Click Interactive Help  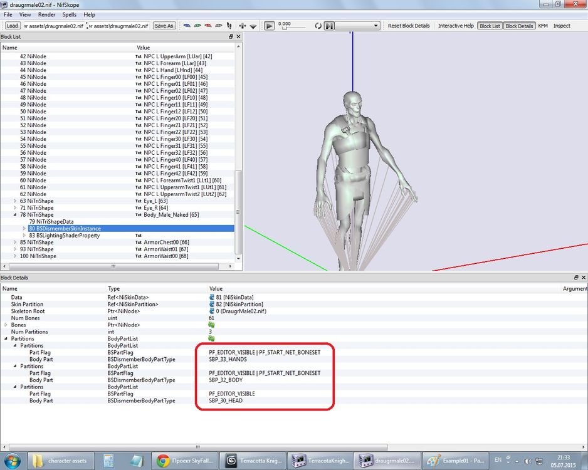(x=456, y=26)
